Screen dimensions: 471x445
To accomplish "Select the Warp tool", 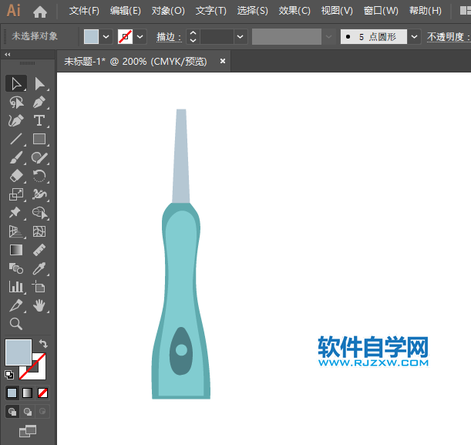I will [39, 194].
